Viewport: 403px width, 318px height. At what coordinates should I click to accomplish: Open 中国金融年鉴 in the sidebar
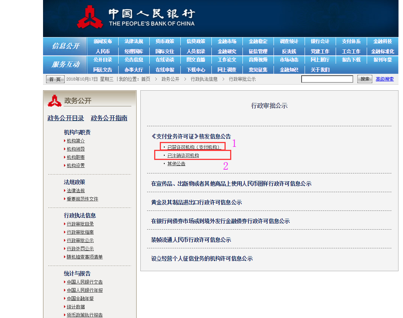pyautogui.click(x=80, y=299)
